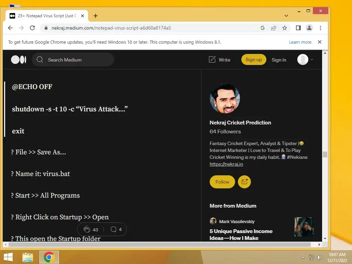Open the Chrome profile menu

pyautogui.click(x=309, y=28)
